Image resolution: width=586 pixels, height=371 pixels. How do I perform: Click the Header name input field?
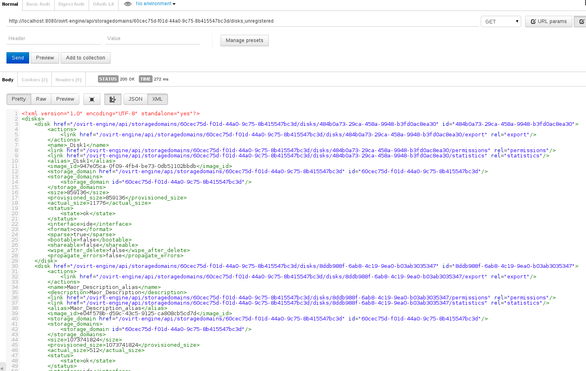tap(53, 38)
